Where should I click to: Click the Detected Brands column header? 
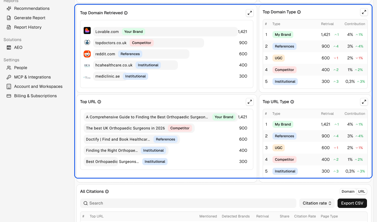click(x=236, y=216)
